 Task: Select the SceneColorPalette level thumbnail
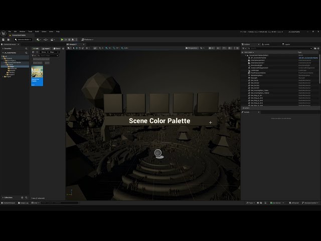[37, 76]
